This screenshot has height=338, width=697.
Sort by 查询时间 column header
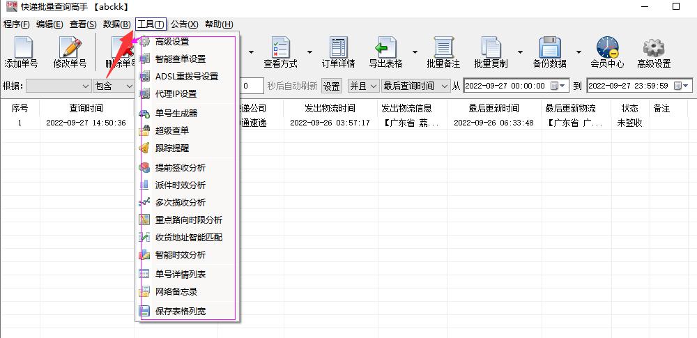point(86,108)
